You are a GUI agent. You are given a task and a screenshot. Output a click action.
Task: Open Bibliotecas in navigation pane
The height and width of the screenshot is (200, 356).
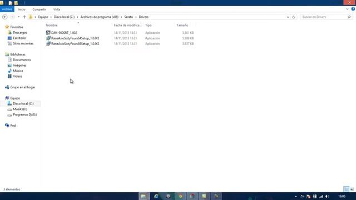(18, 54)
